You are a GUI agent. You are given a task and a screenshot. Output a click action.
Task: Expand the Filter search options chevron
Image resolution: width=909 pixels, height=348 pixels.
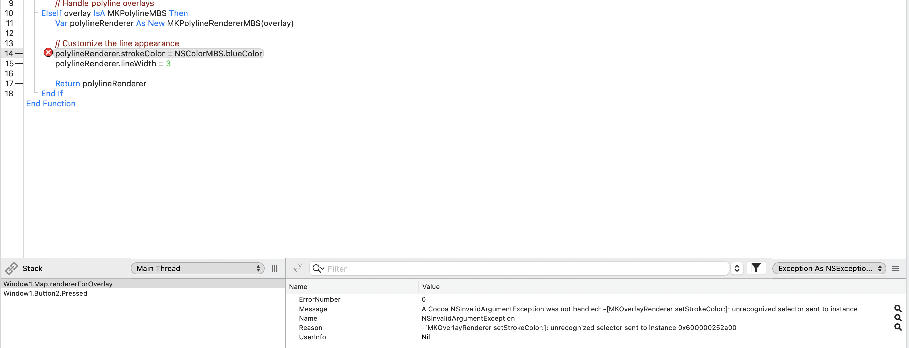coord(319,268)
